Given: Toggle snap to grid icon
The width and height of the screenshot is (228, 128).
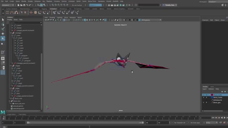Looking at the screenshot, I should tap(53, 5).
